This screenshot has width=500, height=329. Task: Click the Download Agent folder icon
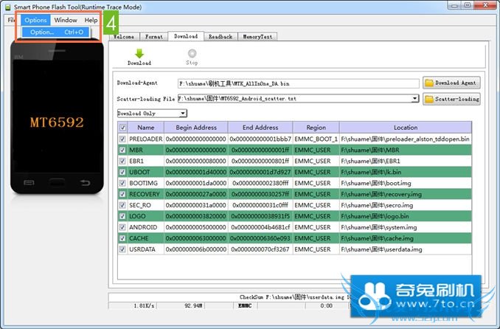pos(429,83)
